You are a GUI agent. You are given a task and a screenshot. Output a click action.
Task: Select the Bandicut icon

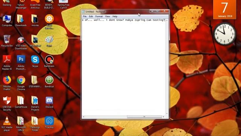point(49,82)
